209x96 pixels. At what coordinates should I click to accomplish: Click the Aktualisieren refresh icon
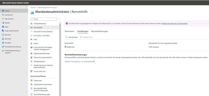pyautogui.click(x=67, y=37)
